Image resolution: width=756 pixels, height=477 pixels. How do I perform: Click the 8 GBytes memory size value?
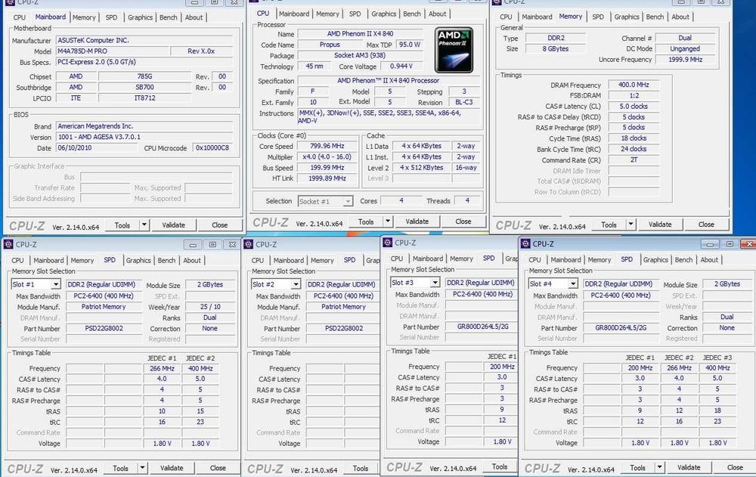point(556,48)
